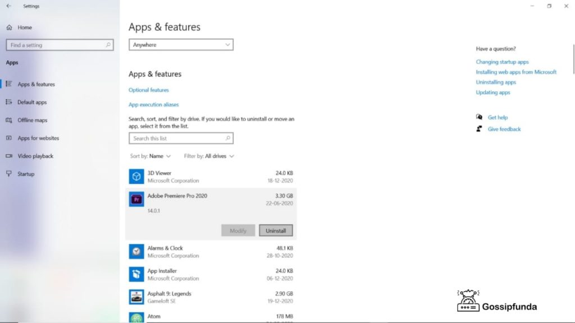Select the Video playback sidebar icon

(x=9, y=156)
